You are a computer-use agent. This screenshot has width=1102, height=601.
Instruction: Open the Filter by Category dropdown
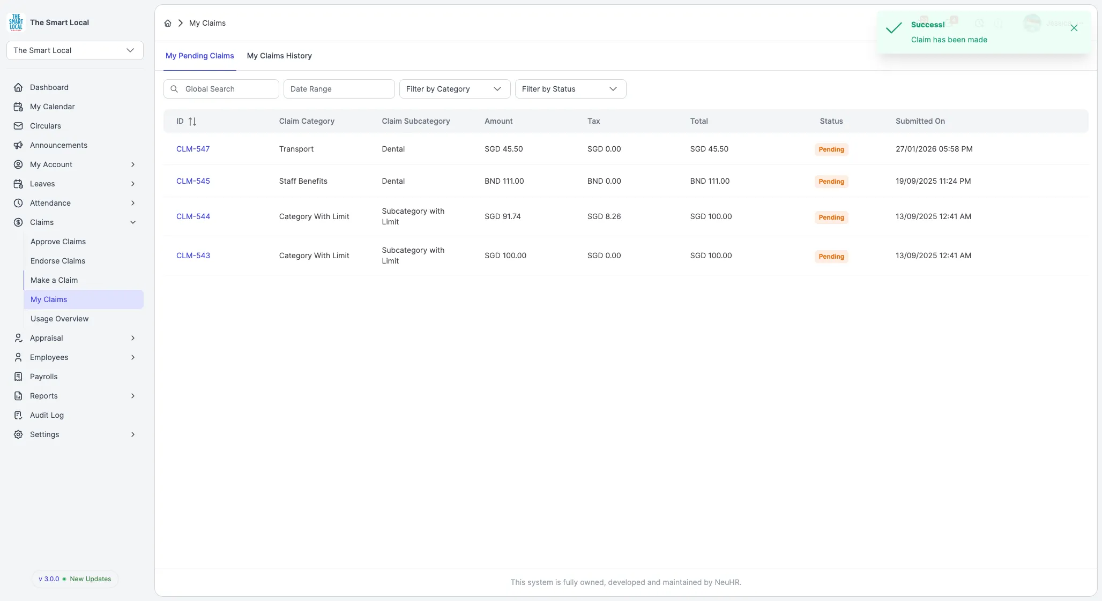(455, 89)
